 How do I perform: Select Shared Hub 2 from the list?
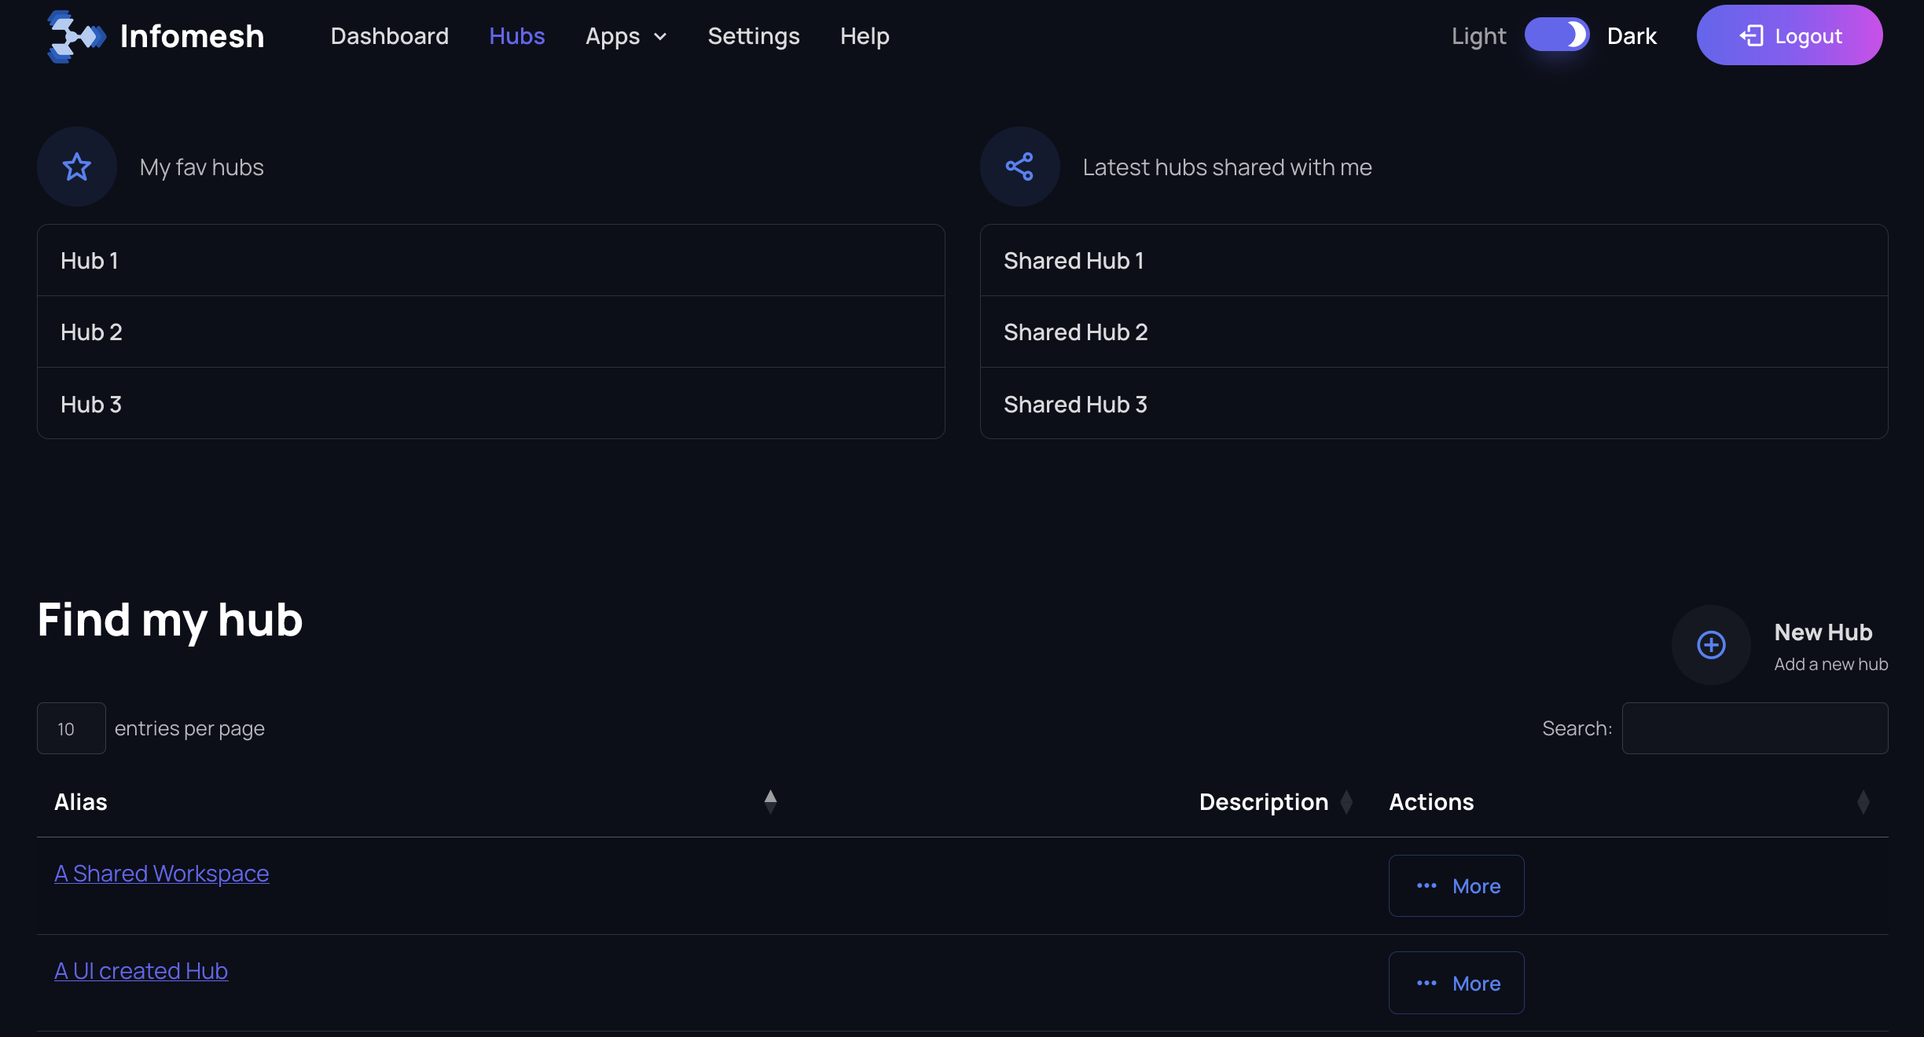pos(1075,332)
